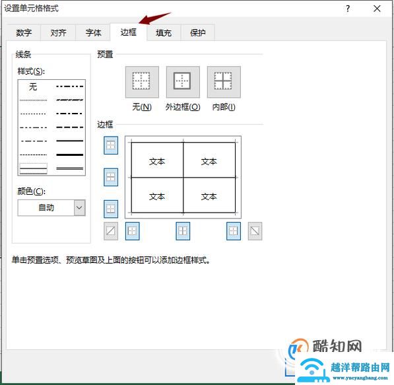Select the 边框 tab

(x=129, y=32)
